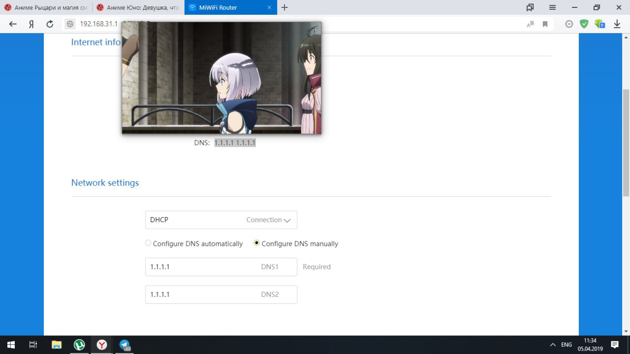Click the Internet info heading
630x354 pixels.
point(96,42)
